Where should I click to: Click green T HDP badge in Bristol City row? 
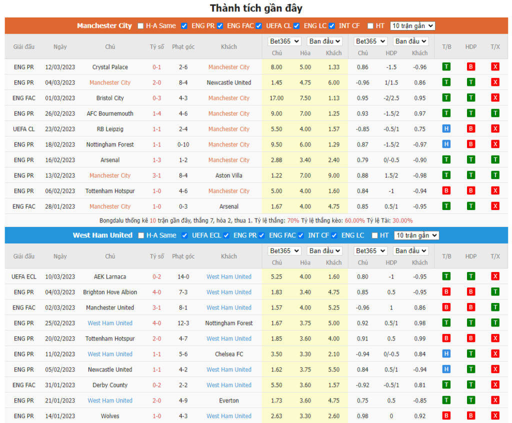click(x=470, y=97)
